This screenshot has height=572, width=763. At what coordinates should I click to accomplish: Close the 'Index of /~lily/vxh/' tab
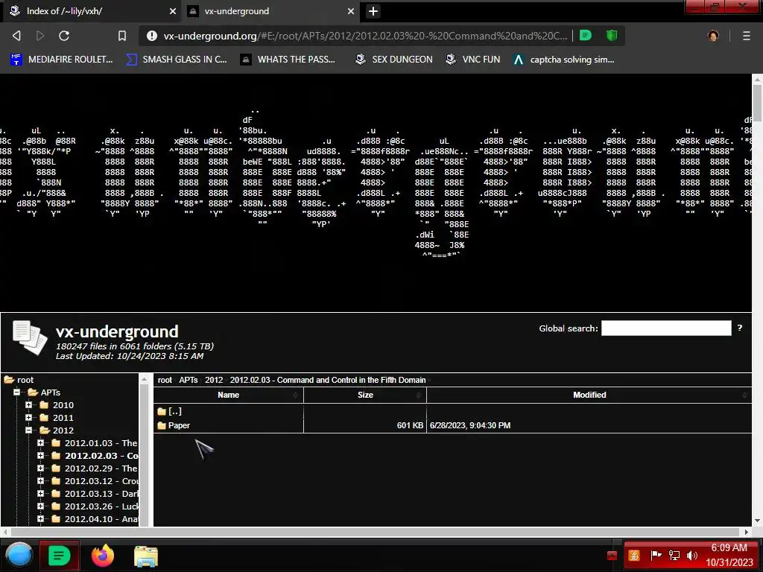coord(173,11)
